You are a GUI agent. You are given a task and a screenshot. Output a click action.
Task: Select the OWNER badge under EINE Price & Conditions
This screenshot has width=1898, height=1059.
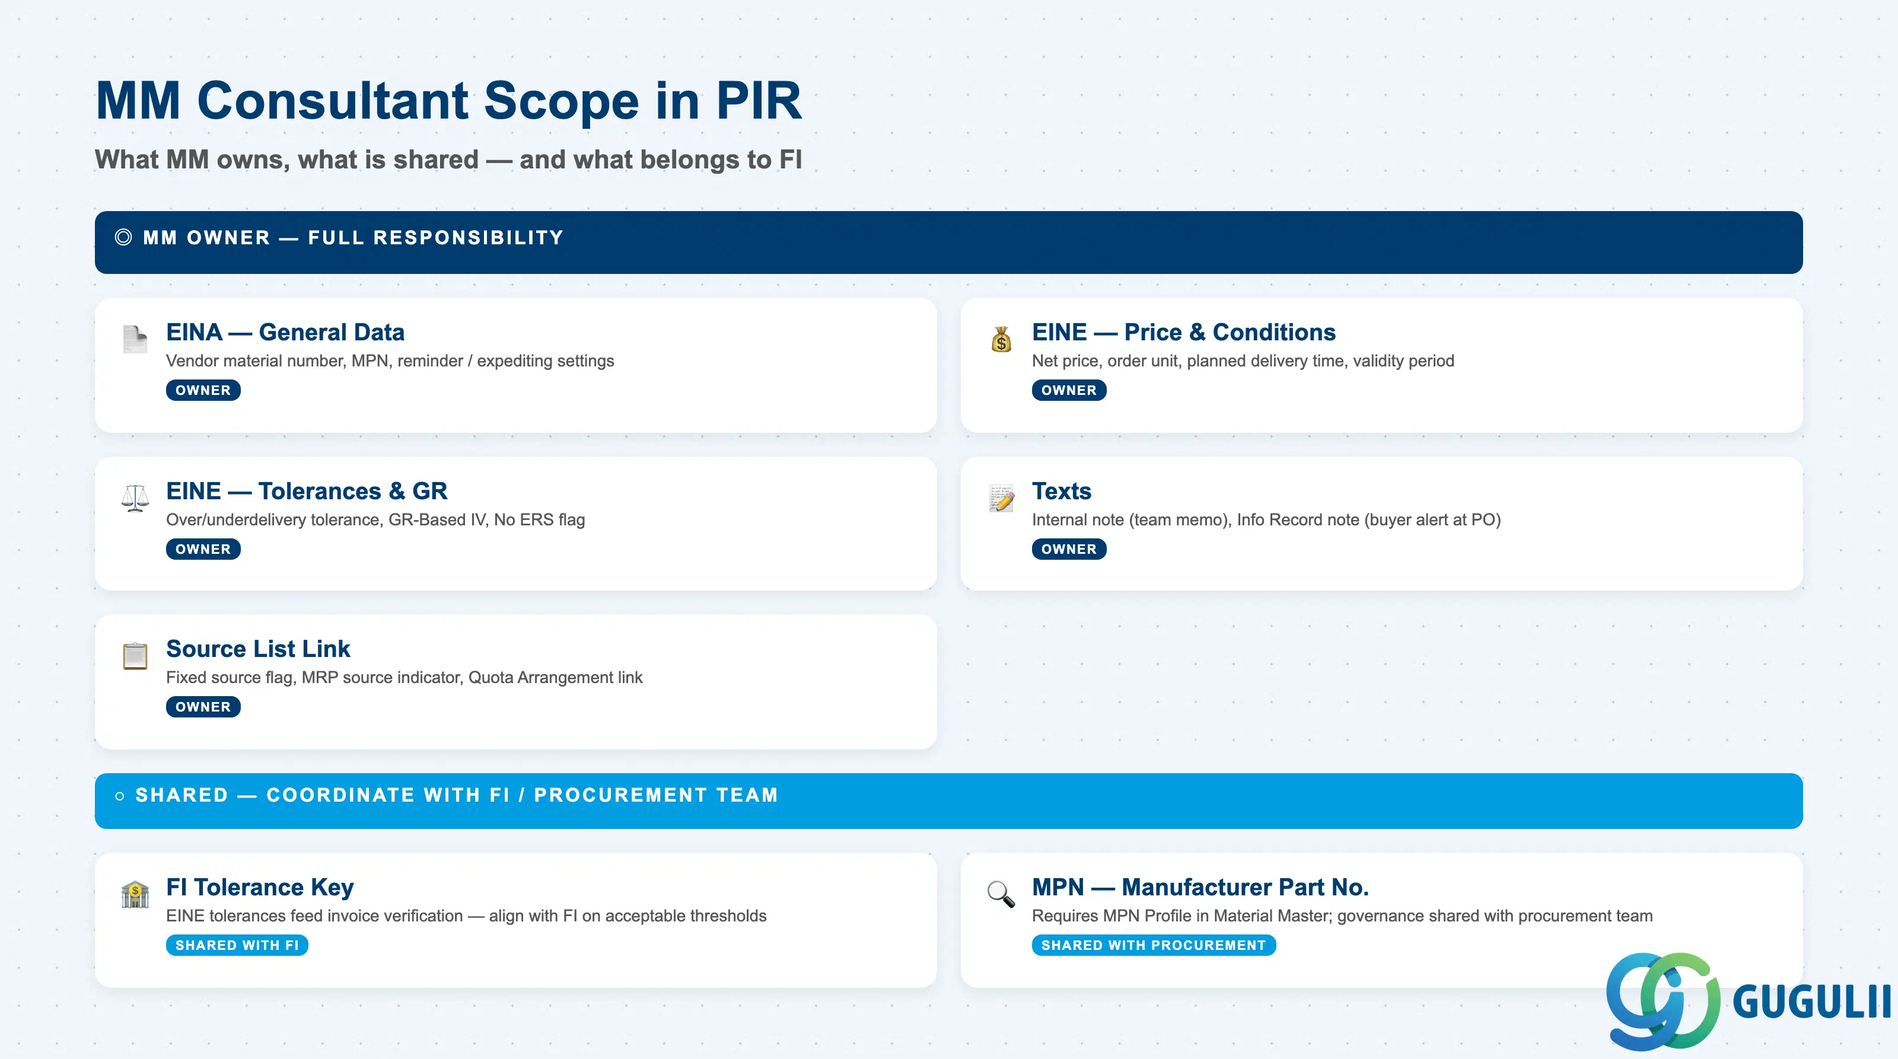[x=1069, y=390]
